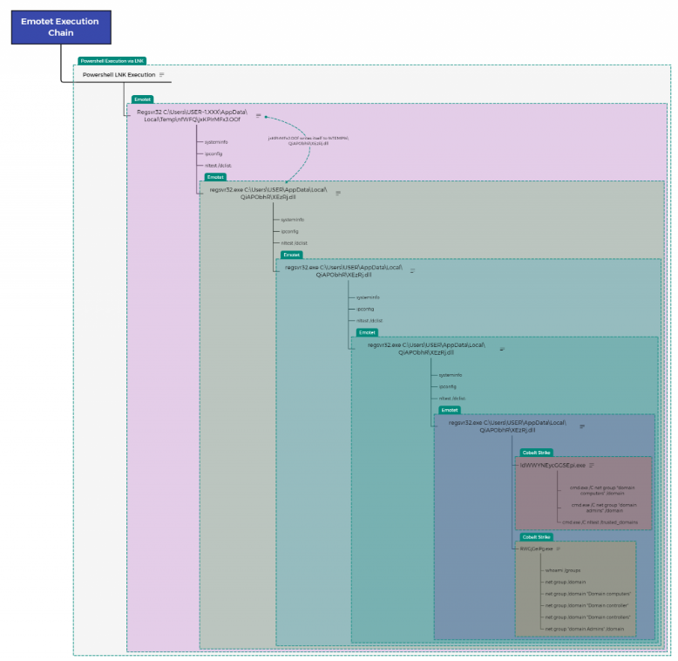678x661 pixels.
Task: Select systeminfo under the pink Regsvr32 node
Action: (216, 142)
